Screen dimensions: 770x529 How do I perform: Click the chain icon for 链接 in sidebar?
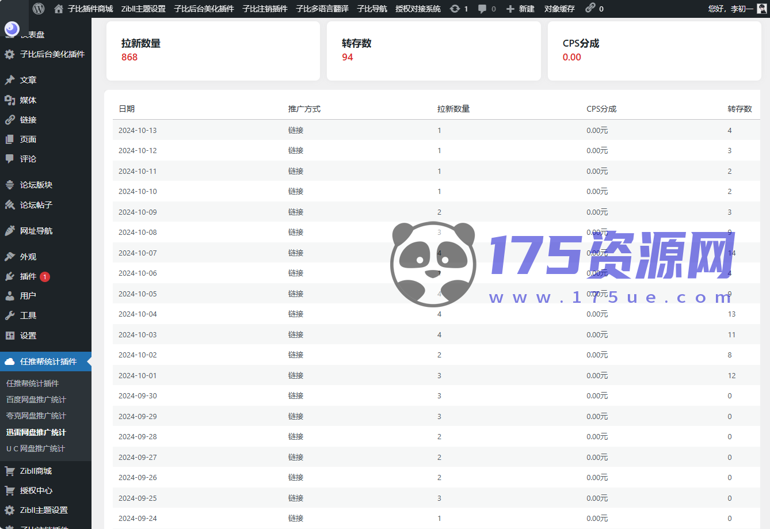[10, 120]
